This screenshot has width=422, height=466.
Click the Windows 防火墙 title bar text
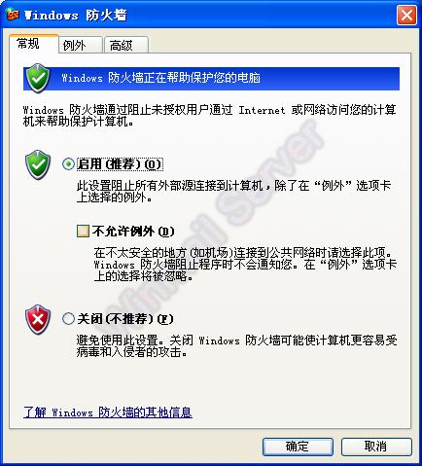76,16
